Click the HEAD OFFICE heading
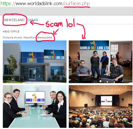Screen dimensions: 133x129 pyautogui.click(x=11, y=32)
